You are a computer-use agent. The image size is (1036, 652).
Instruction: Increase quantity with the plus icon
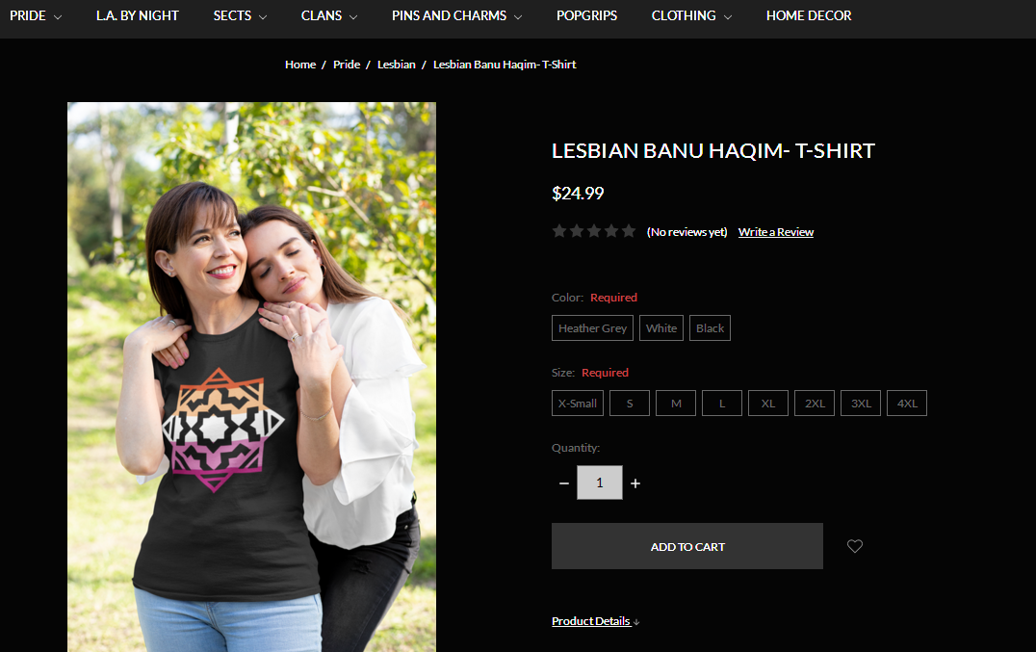pyautogui.click(x=635, y=483)
